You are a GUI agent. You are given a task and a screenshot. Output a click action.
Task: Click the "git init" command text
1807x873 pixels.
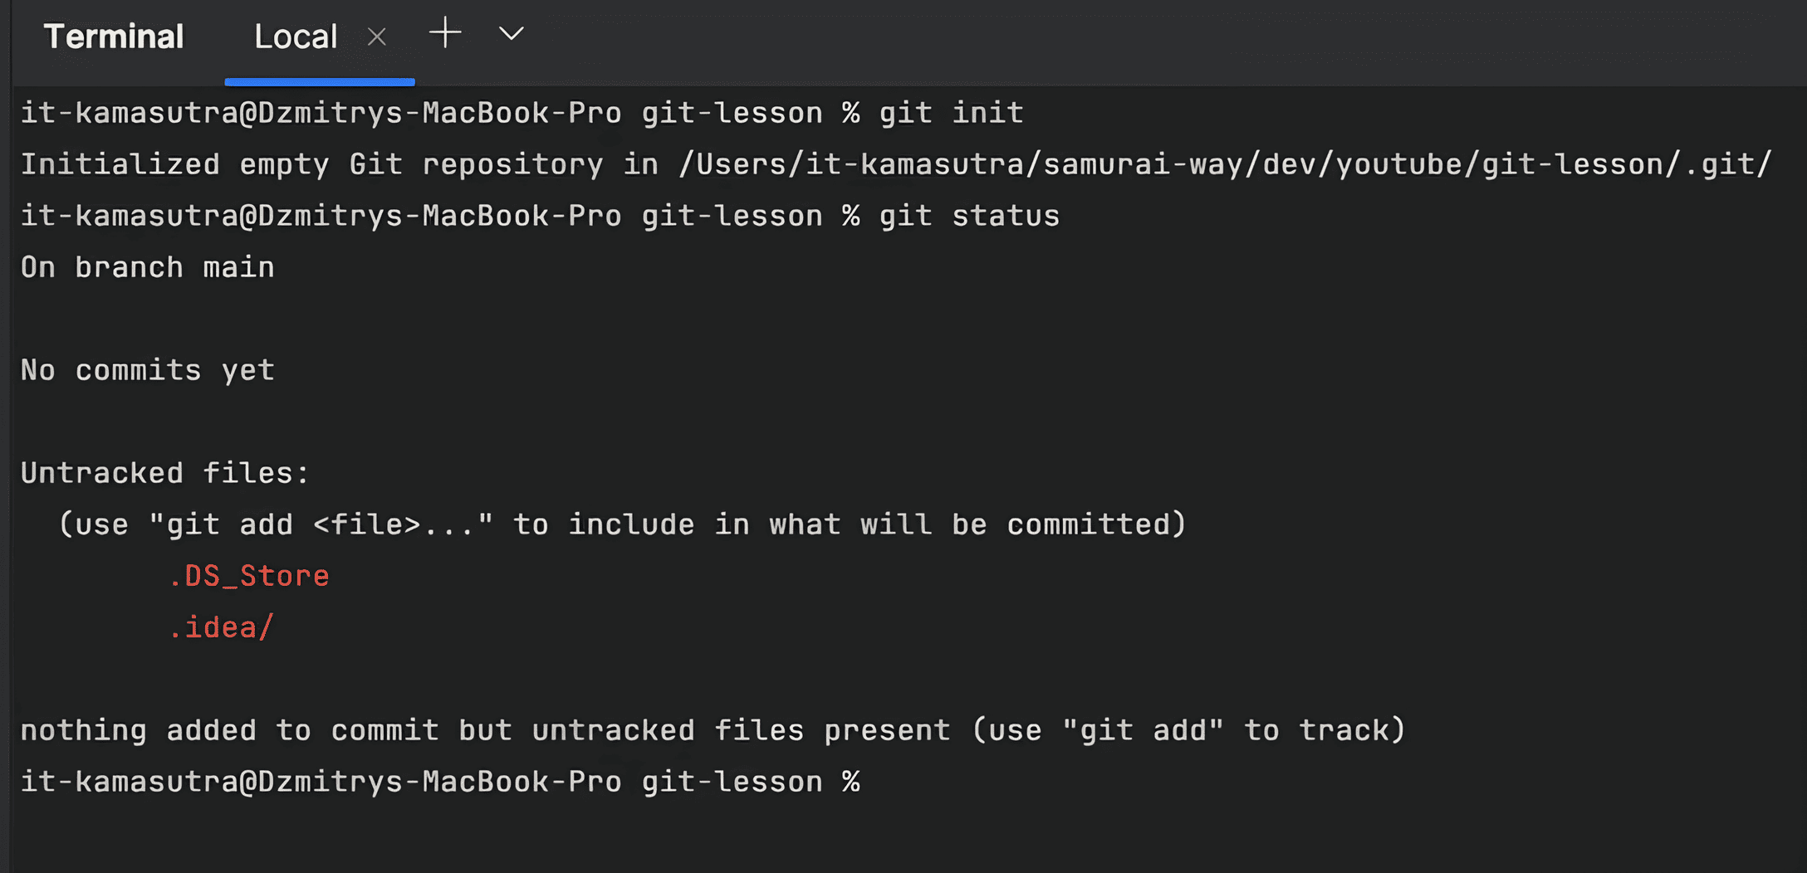(951, 113)
